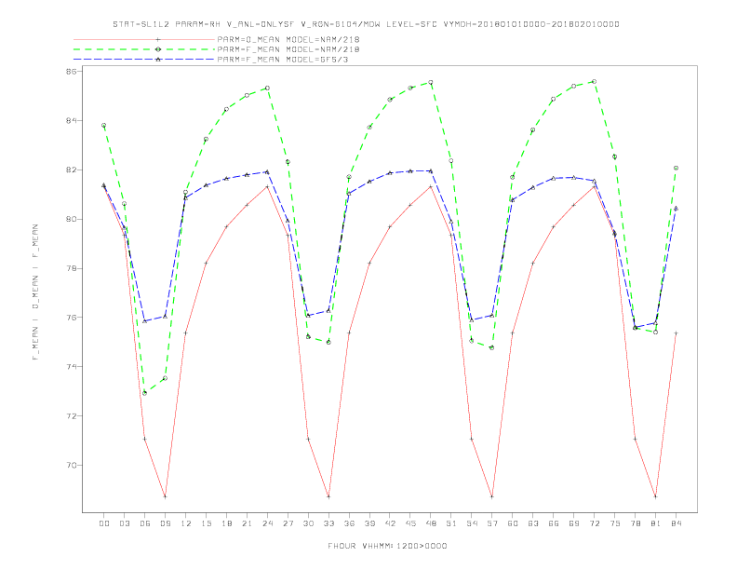
Task: Click the x-axis tick label 33
Action: pos(328,523)
